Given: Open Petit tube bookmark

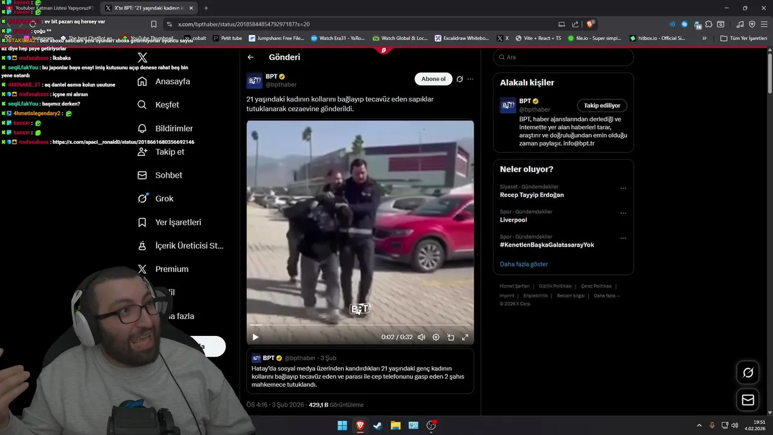Looking at the screenshot, I should (x=227, y=38).
